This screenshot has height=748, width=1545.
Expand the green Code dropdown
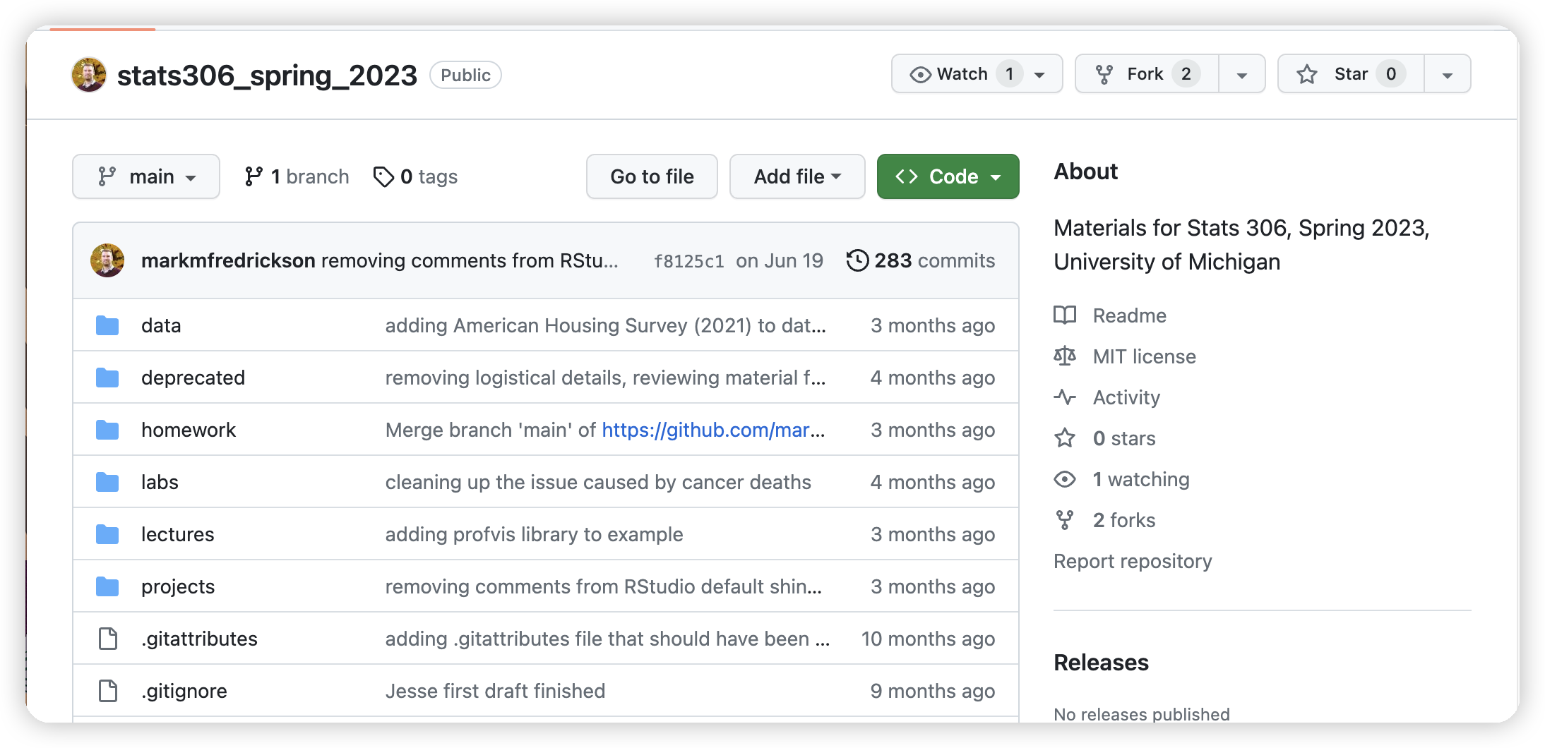948,176
